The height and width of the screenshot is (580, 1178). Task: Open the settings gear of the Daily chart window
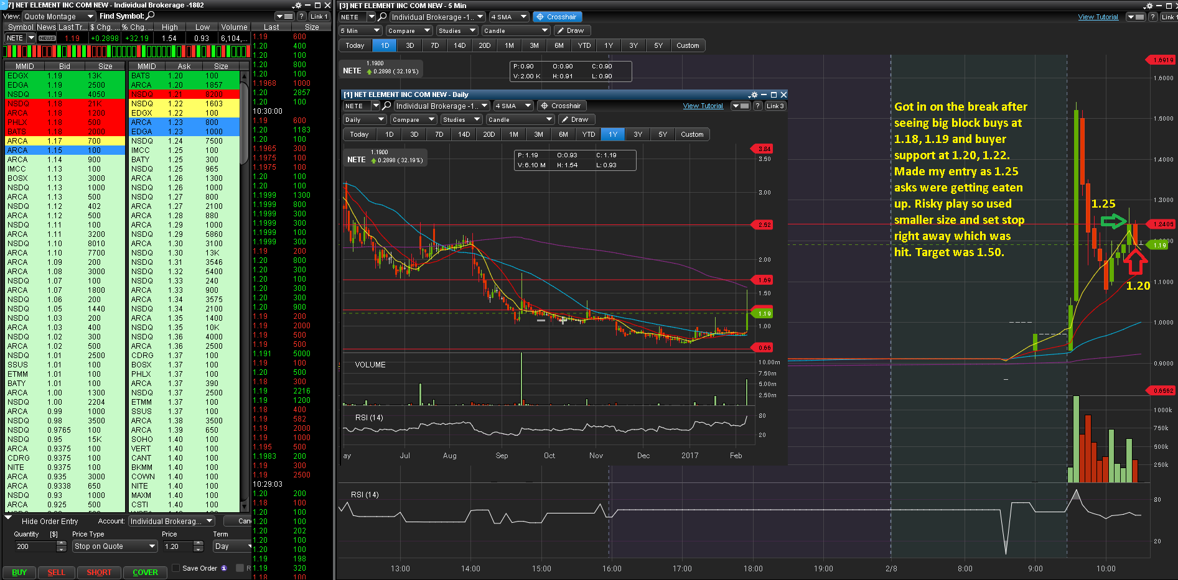[754, 95]
